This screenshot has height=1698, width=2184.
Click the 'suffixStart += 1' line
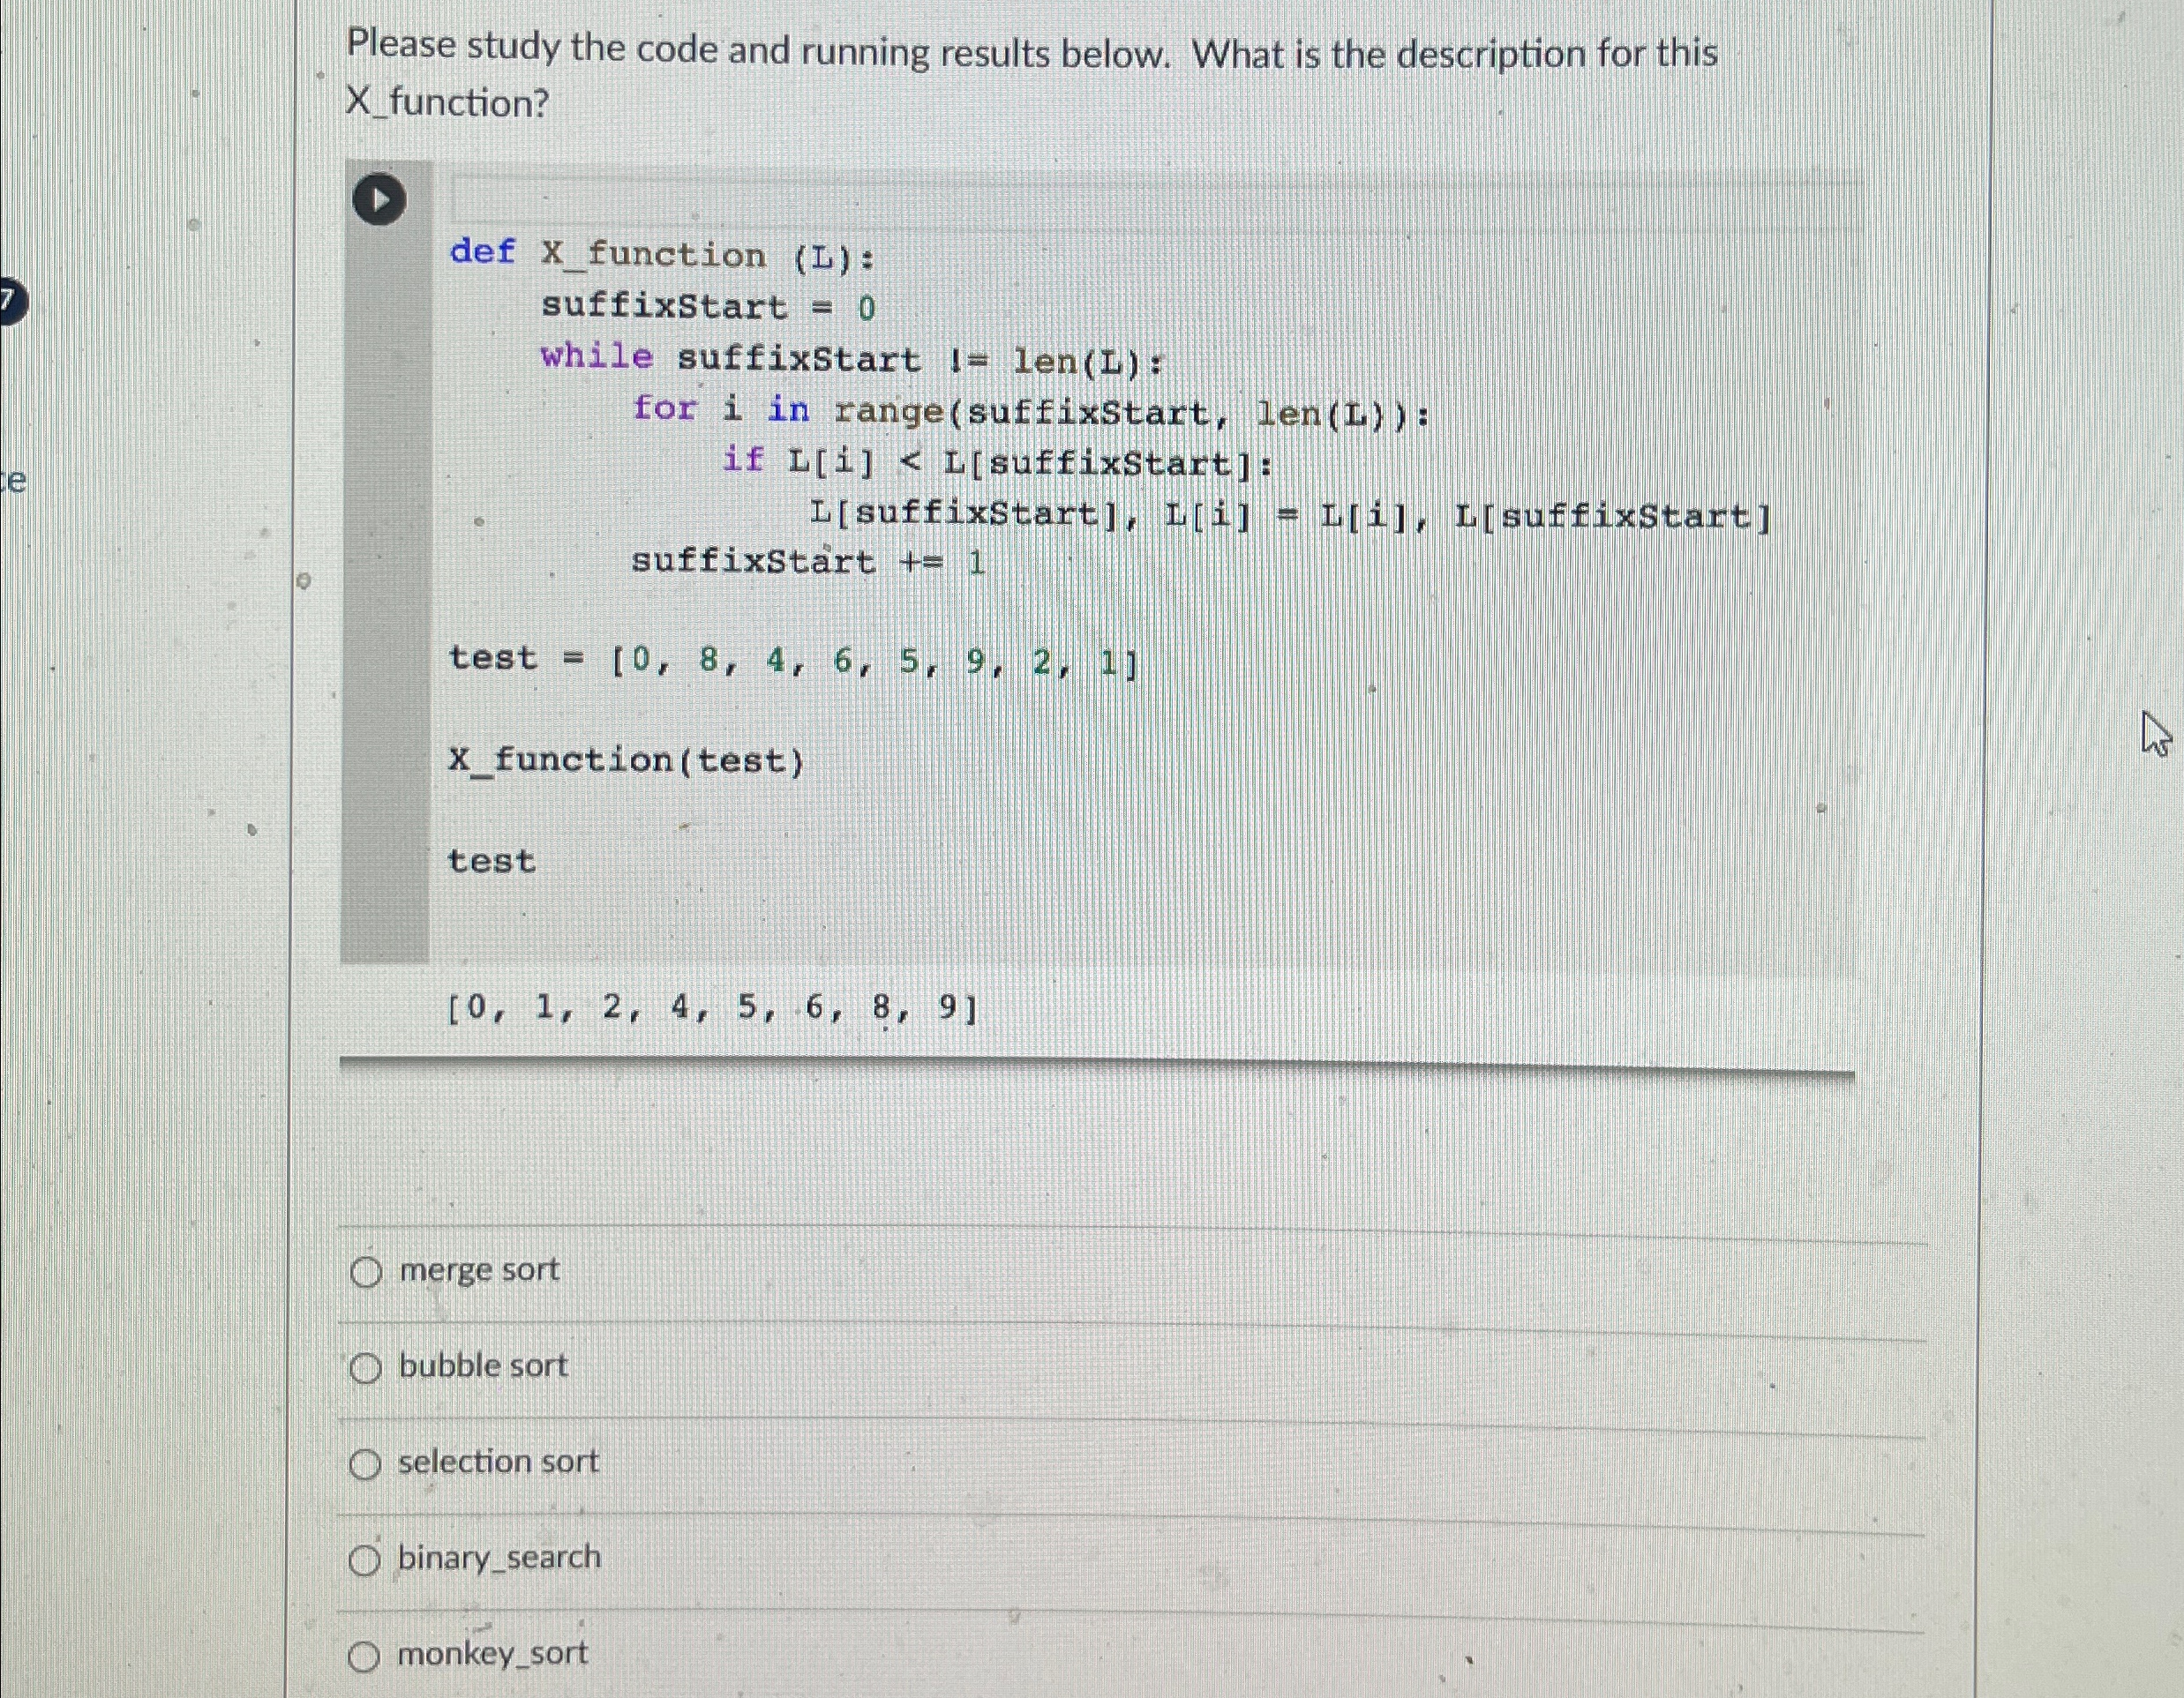(806, 562)
